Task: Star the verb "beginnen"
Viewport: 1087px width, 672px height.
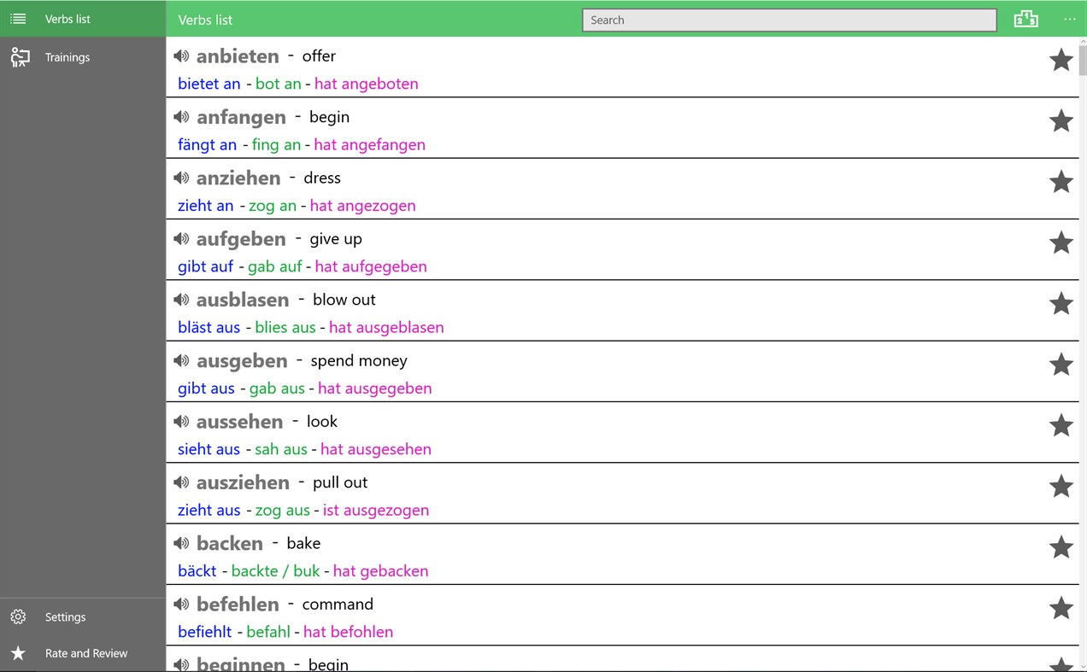Action: pos(1061,668)
